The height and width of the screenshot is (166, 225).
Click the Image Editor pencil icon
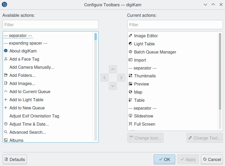[130, 36]
